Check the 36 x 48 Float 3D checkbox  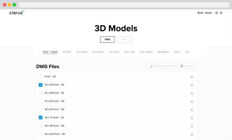[x=40, y=93]
